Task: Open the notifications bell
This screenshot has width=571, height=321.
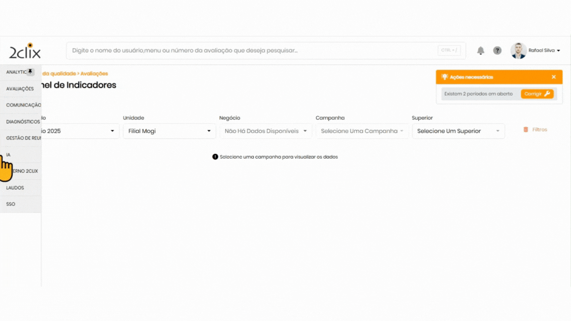Action: 480,51
